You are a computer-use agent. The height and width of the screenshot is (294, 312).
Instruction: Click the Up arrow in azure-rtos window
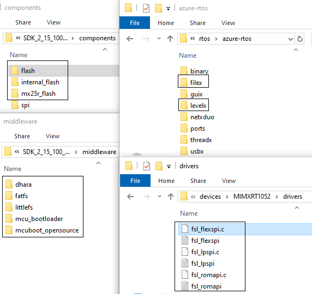click(170, 39)
